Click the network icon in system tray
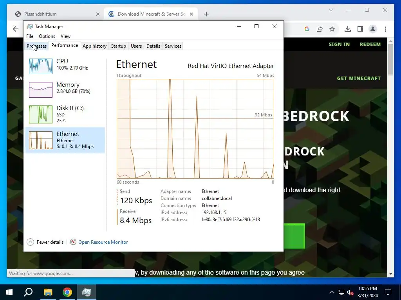Image resolution: width=401 pixels, height=300 pixels. [341, 292]
